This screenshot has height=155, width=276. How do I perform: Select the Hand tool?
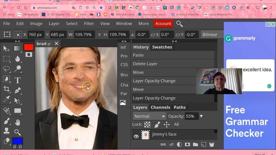[x=17, y=122]
